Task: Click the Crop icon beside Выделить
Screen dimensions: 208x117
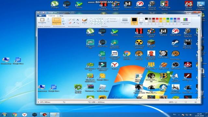Action: (x=63, y=19)
